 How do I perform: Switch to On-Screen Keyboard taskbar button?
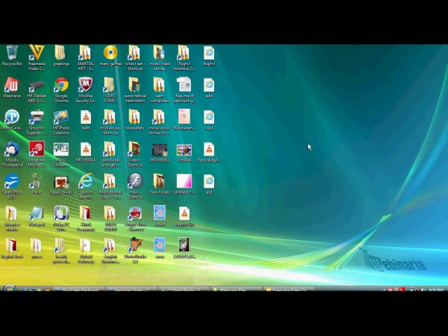(x=79, y=289)
